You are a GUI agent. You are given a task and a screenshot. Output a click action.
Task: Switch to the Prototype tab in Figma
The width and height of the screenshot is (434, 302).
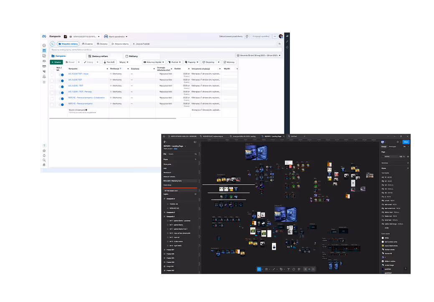point(392,147)
